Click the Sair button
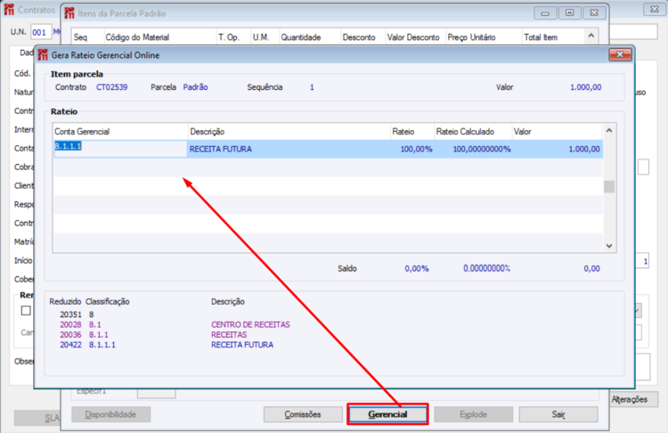668x433 pixels. click(x=558, y=414)
